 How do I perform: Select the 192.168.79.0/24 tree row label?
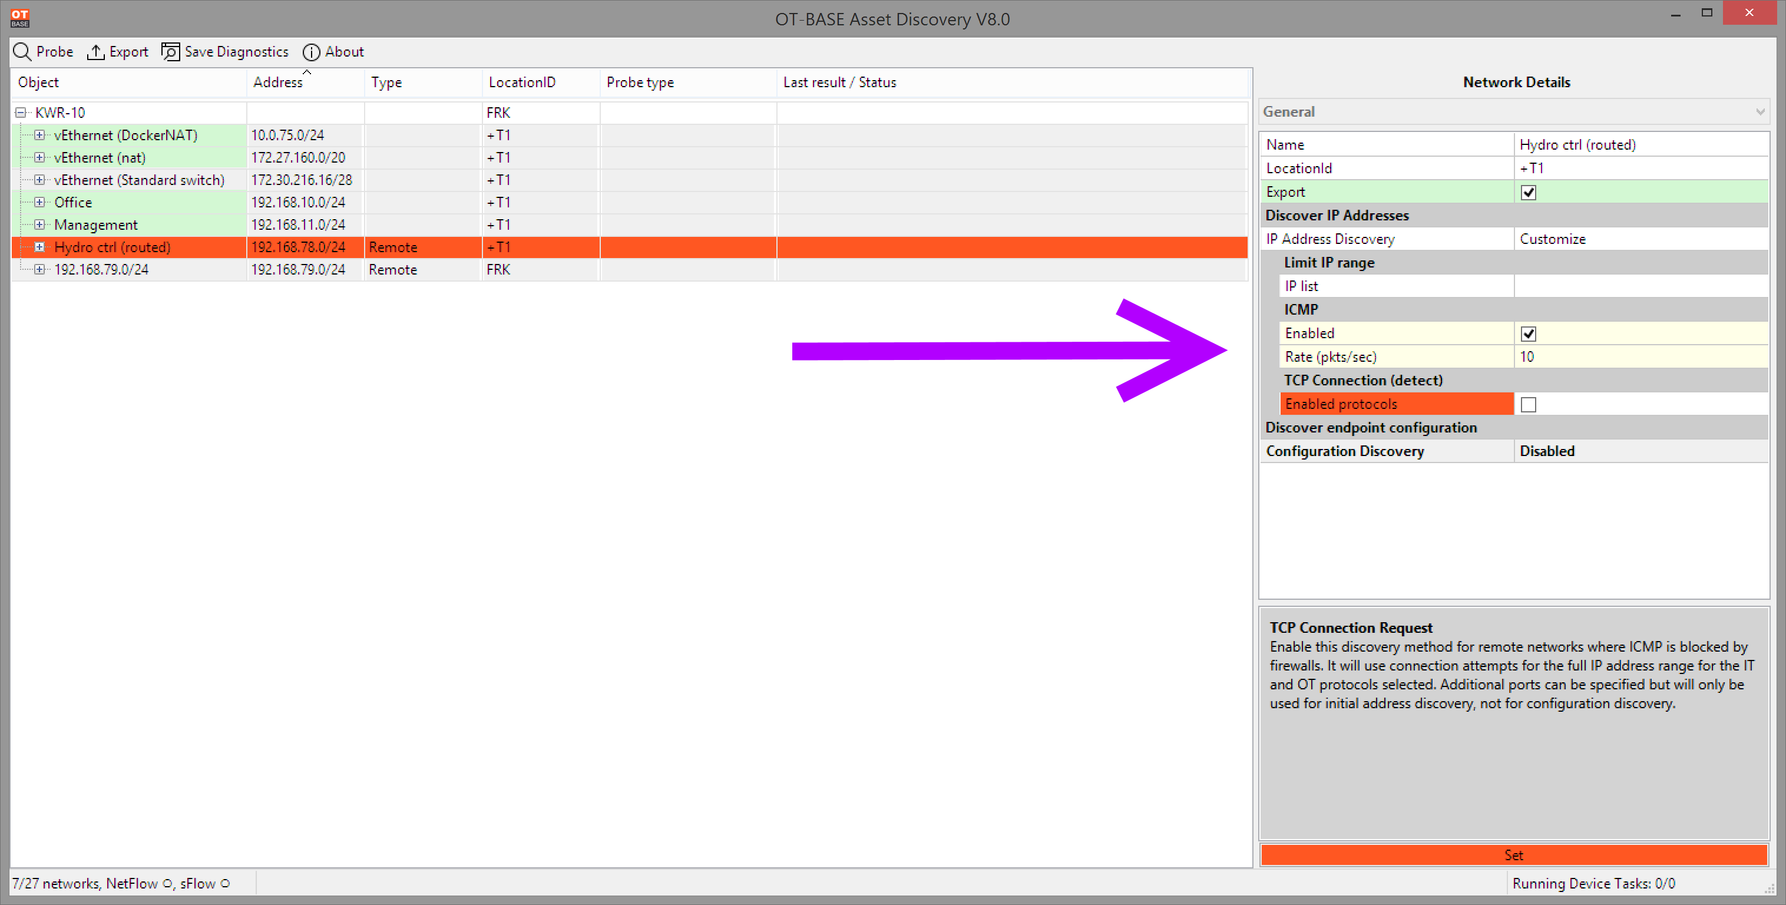click(x=101, y=269)
